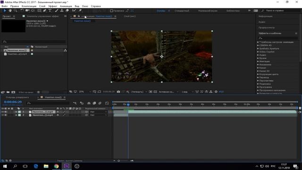The width and height of the screenshot is (302, 170).
Task: Take snapshot with camera icon in viewer
Action: tap(118, 92)
